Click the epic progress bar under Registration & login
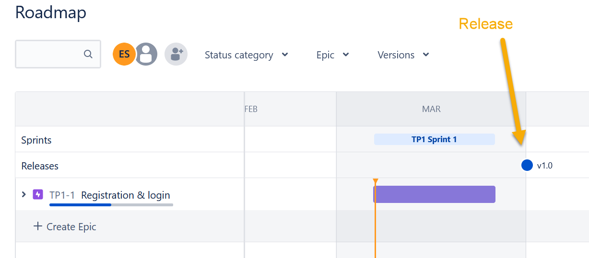The height and width of the screenshot is (258, 589). click(111, 204)
